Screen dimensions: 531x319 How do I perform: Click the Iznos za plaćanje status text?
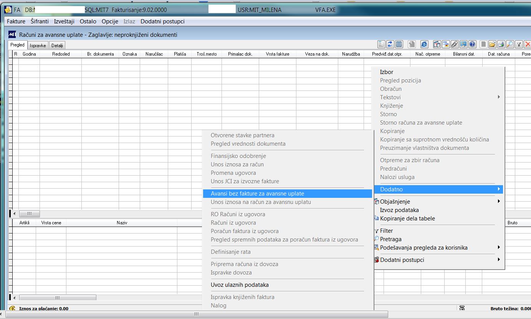[43, 309]
